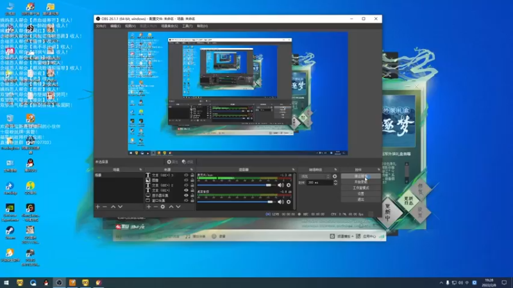Select the 场景 entry in the Scenes list
The image size is (513, 288).
click(x=119, y=175)
